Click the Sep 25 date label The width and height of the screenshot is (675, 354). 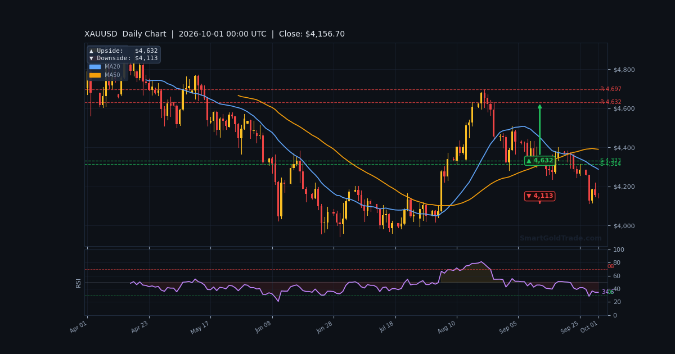(x=570, y=328)
